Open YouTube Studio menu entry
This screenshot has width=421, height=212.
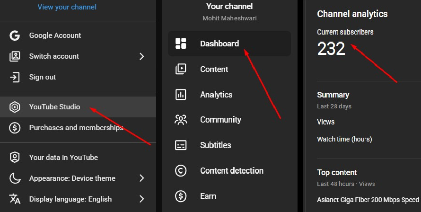pos(78,107)
